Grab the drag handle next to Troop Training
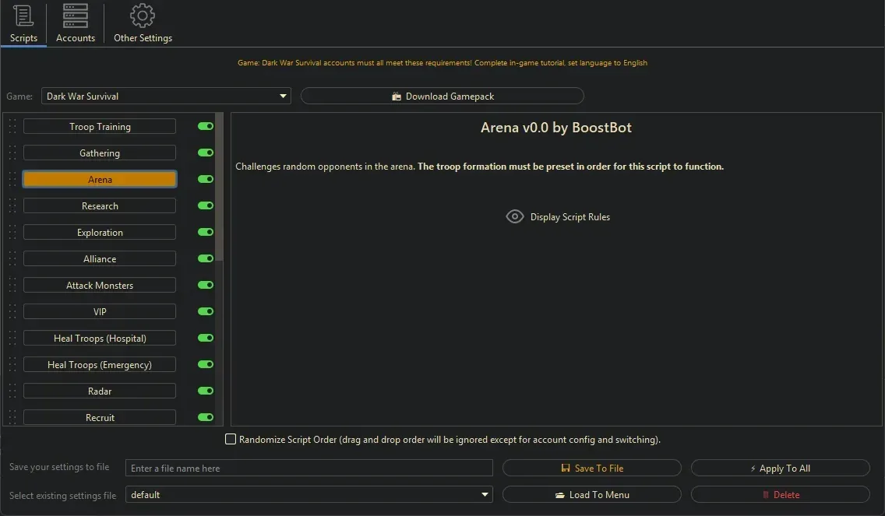 click(12, 126)
